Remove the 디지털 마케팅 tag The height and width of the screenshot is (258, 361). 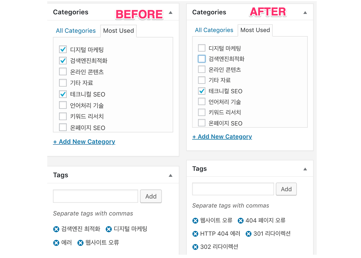pos(109,229)
